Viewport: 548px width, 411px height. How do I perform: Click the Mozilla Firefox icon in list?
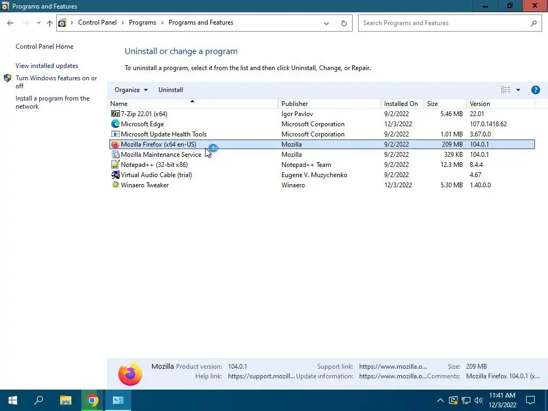[116, 144]
